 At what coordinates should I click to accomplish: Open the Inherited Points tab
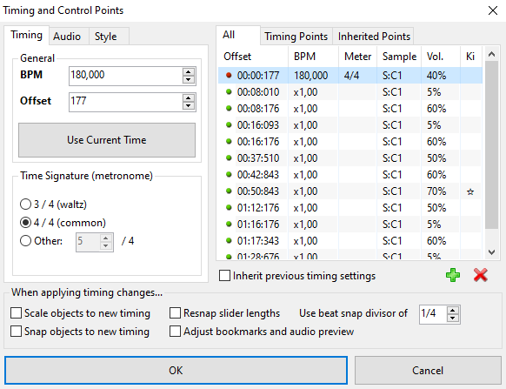click(374, 37)
